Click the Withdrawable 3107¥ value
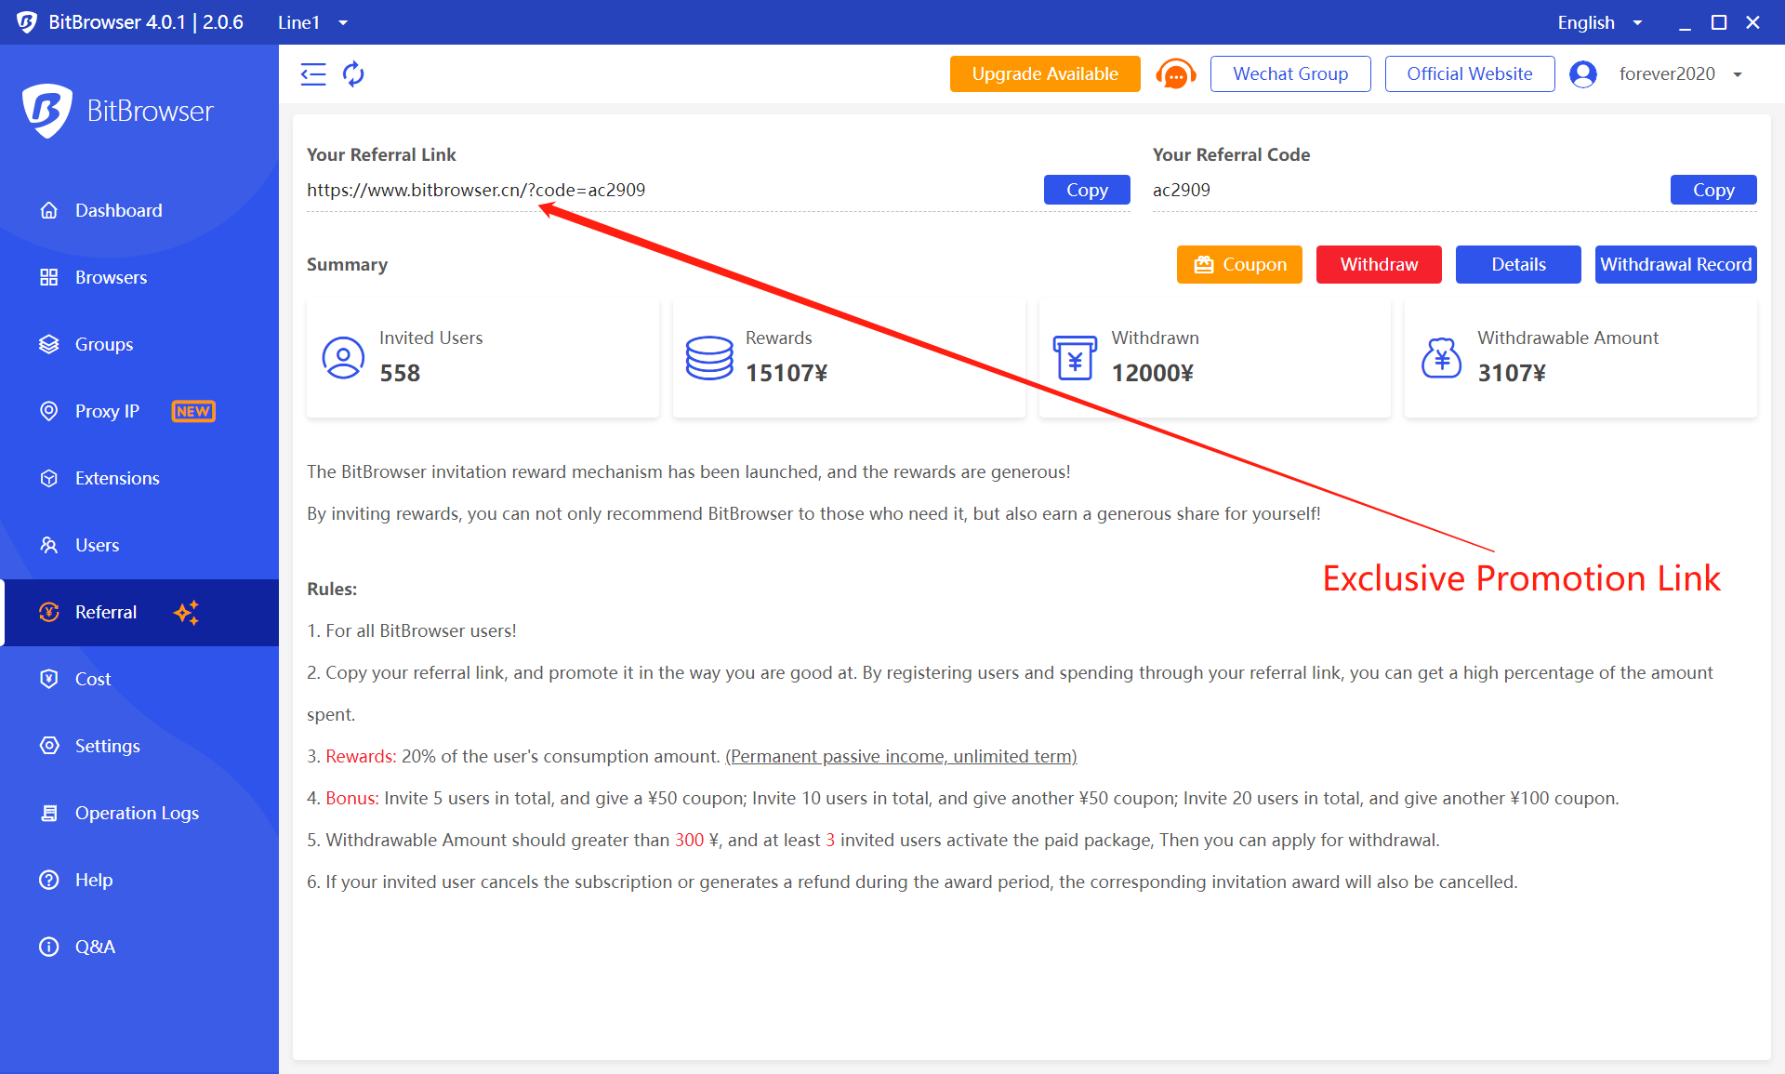The width and height of the screenshot is (1785, 1074). click(x=1512, y=373)
